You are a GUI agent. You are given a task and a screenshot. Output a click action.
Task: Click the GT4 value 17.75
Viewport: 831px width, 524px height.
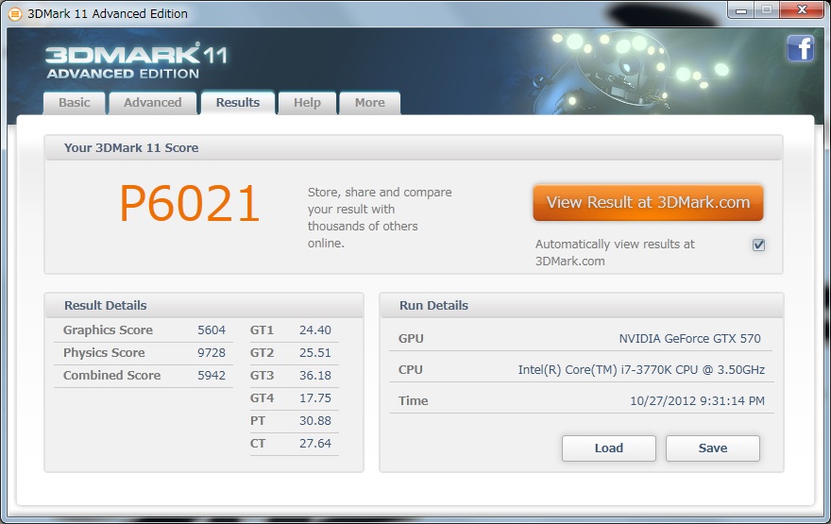(x=315, y=397)
